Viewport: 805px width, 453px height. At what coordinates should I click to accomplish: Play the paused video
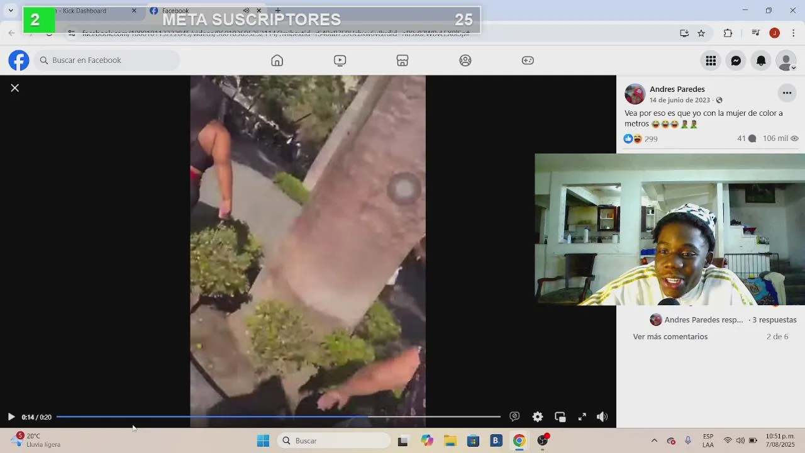point(11,417)
